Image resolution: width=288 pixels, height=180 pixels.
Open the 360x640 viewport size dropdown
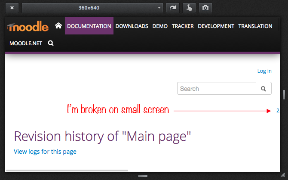92,8
